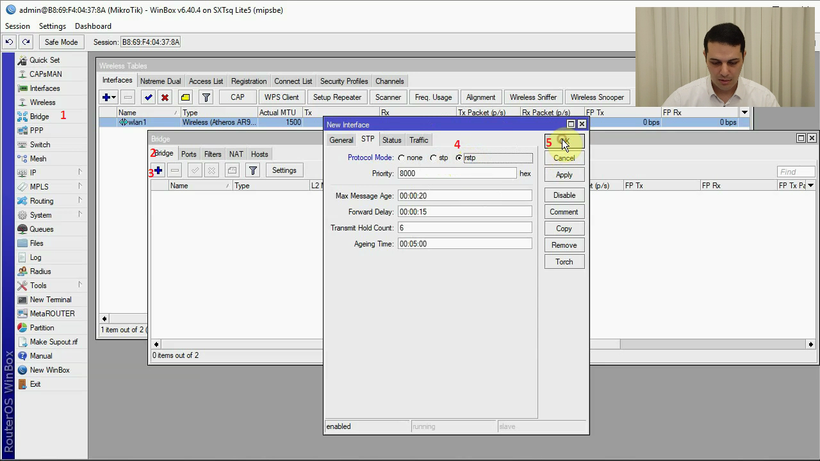
Task: Open Switch menu in sidebar
Action: point(40,145)
